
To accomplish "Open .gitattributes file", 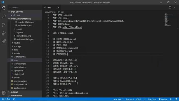I will point(20,67).
